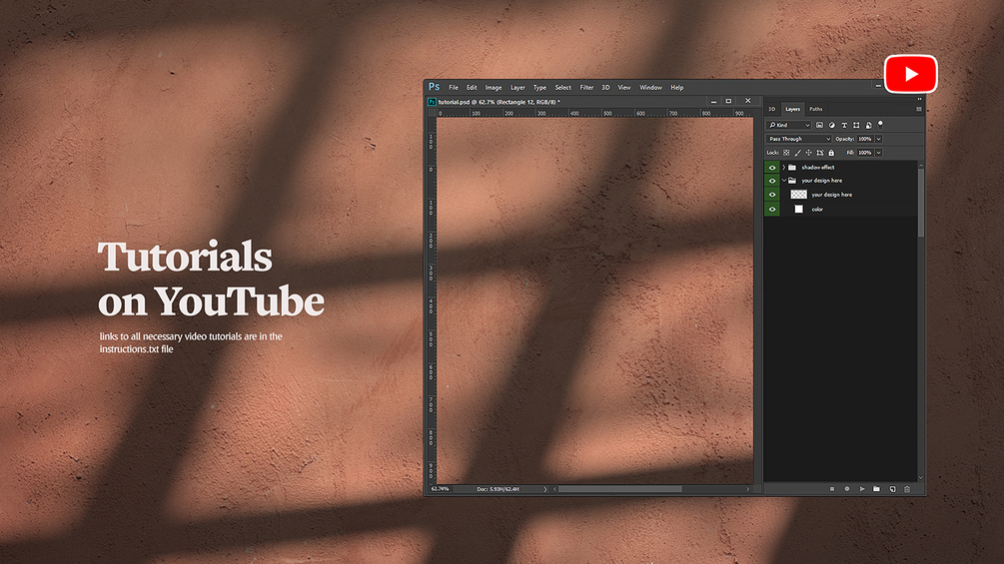The width and height of the screenshot is (1004, 564).
Task: Click the Opacity 100% value field
Action: pos(865,139)
